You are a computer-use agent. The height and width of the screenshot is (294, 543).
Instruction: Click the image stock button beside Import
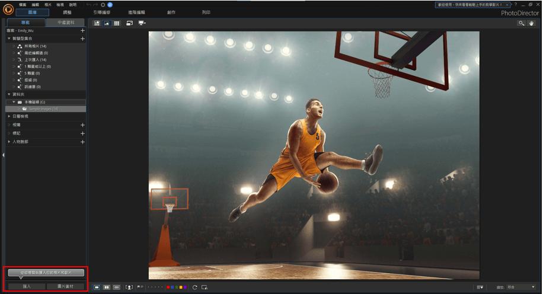pyautogui.click(x=65, y=286)
